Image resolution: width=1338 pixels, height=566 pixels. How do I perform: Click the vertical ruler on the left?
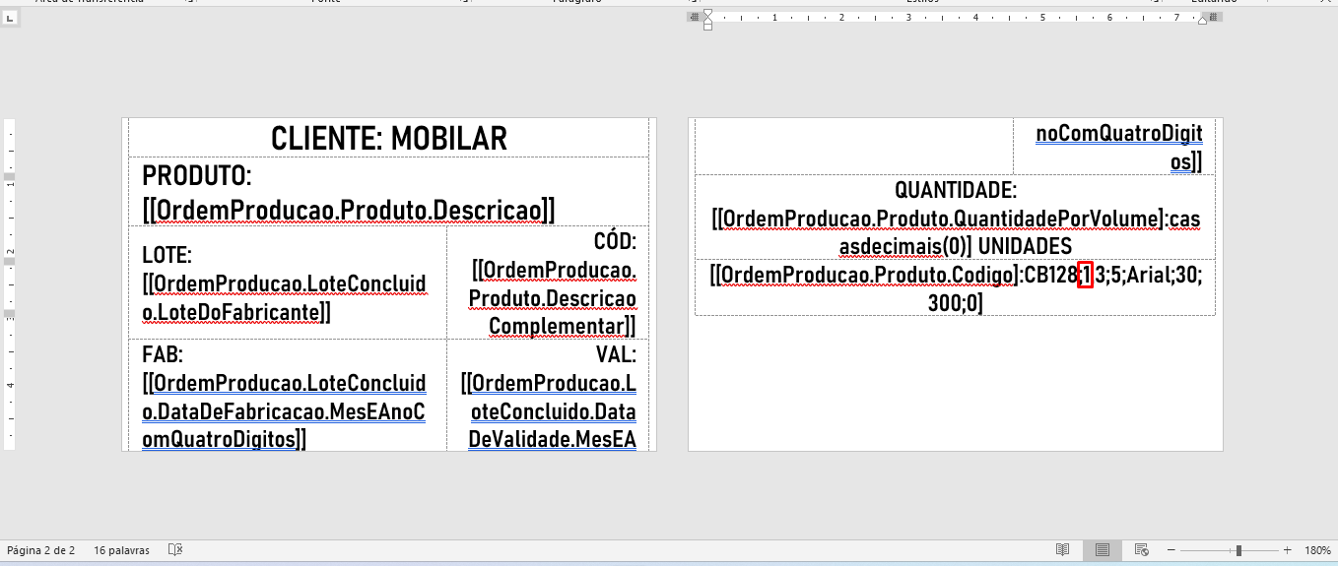coord(9,284)
